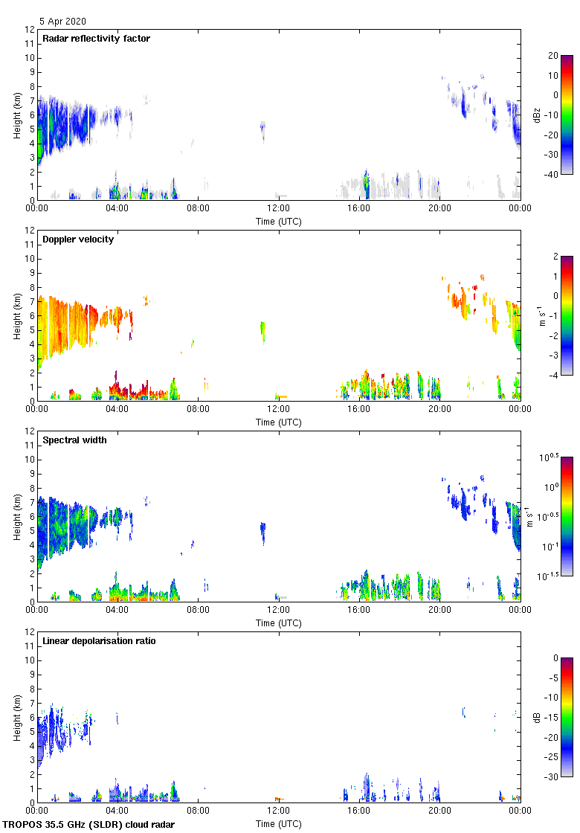Click the 'Radar reflectivity factor' panel title
This screenshot has height=833, width=580.
tap(96, 39)
